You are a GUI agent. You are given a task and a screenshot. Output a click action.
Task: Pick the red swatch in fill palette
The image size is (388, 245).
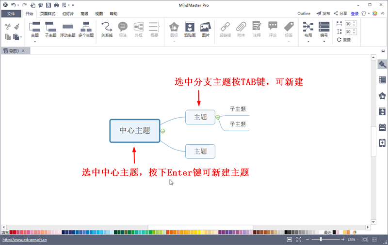click(x=15, y=232)
